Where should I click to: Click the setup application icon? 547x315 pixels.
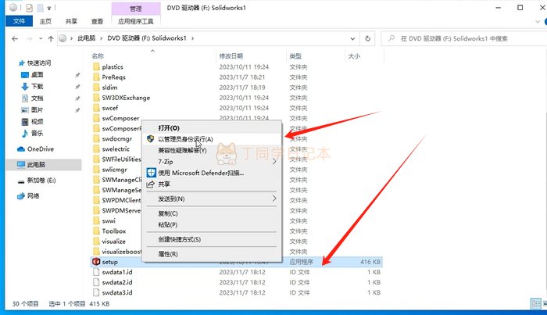click(x=96, y=262)
